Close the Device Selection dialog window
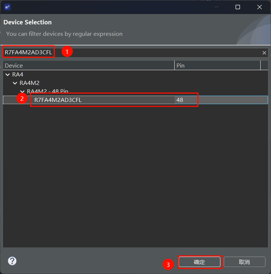Image resolution: width=271 pixels, height=274 pixels. point(260,7)
